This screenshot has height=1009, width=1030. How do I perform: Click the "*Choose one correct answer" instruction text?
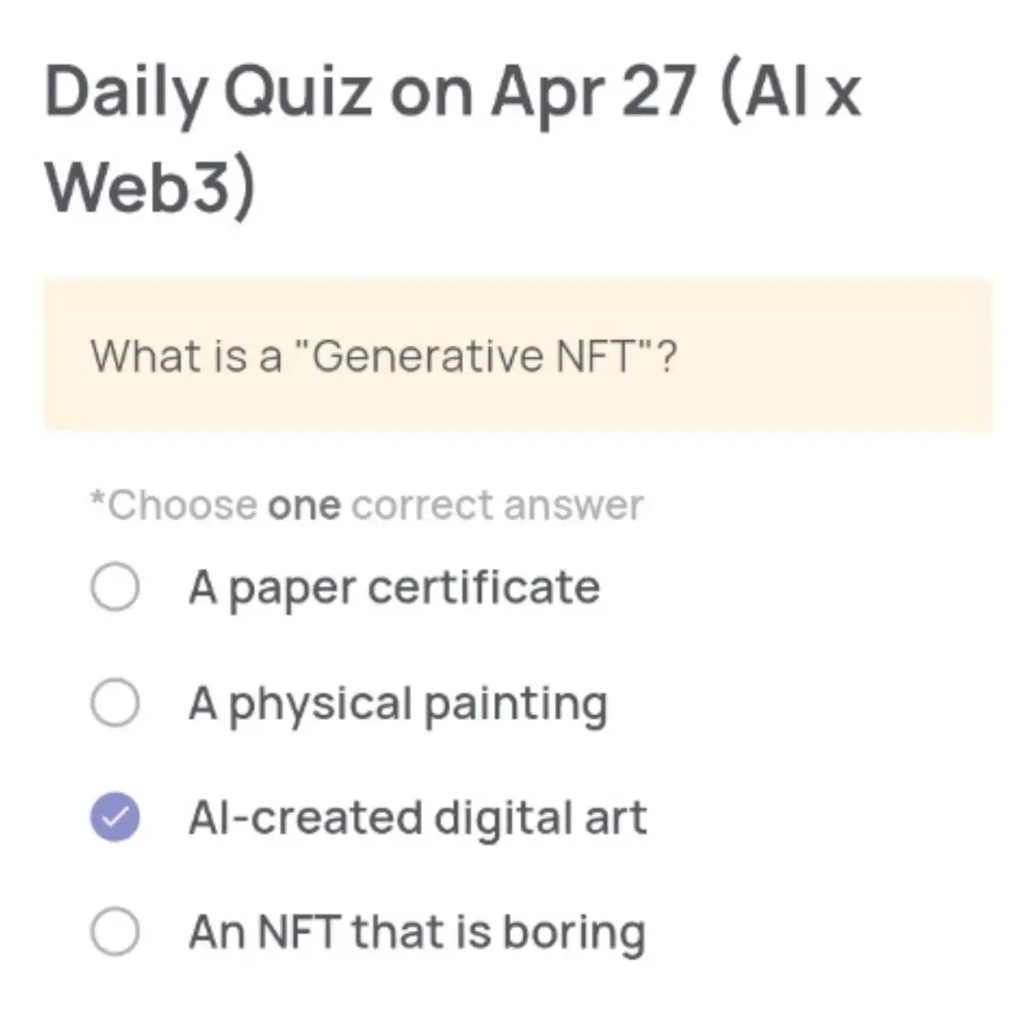[x=366, y=504]
